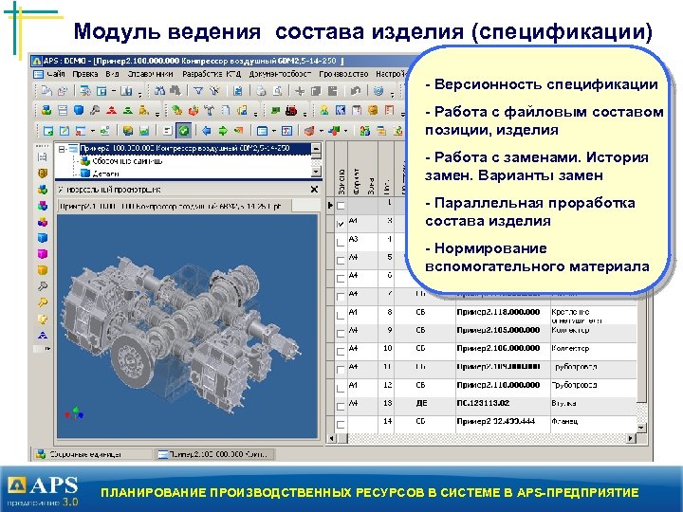Open the Производство menu
This screenshot has height=512, width=683.
click(343, 74)
